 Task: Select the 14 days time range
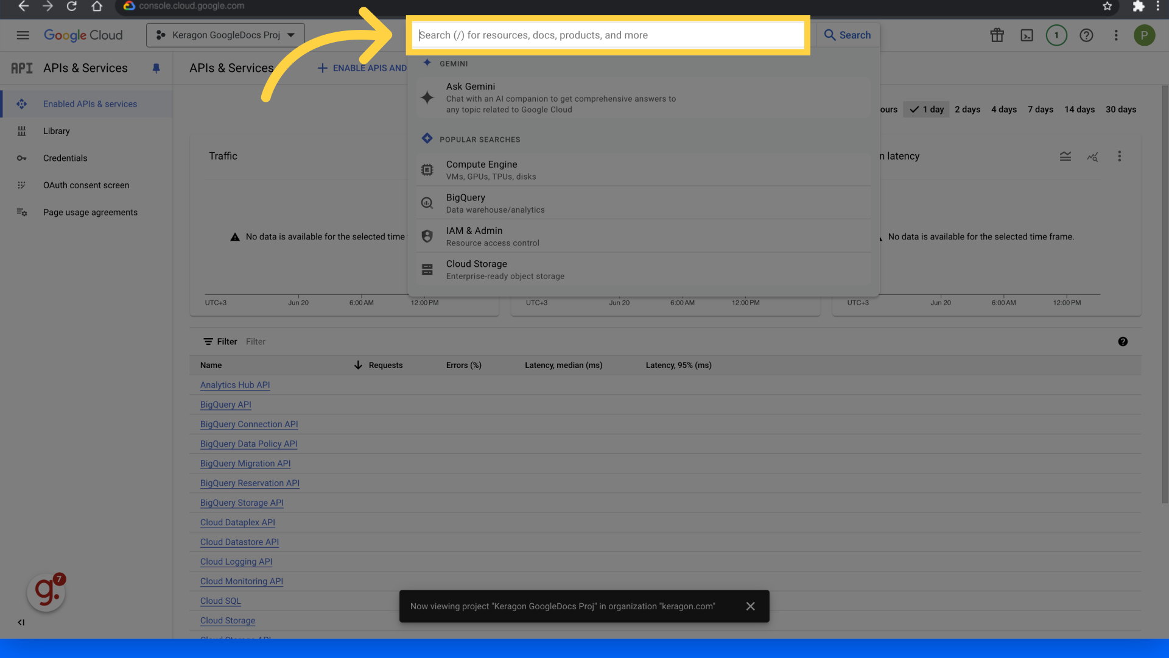1079,110
